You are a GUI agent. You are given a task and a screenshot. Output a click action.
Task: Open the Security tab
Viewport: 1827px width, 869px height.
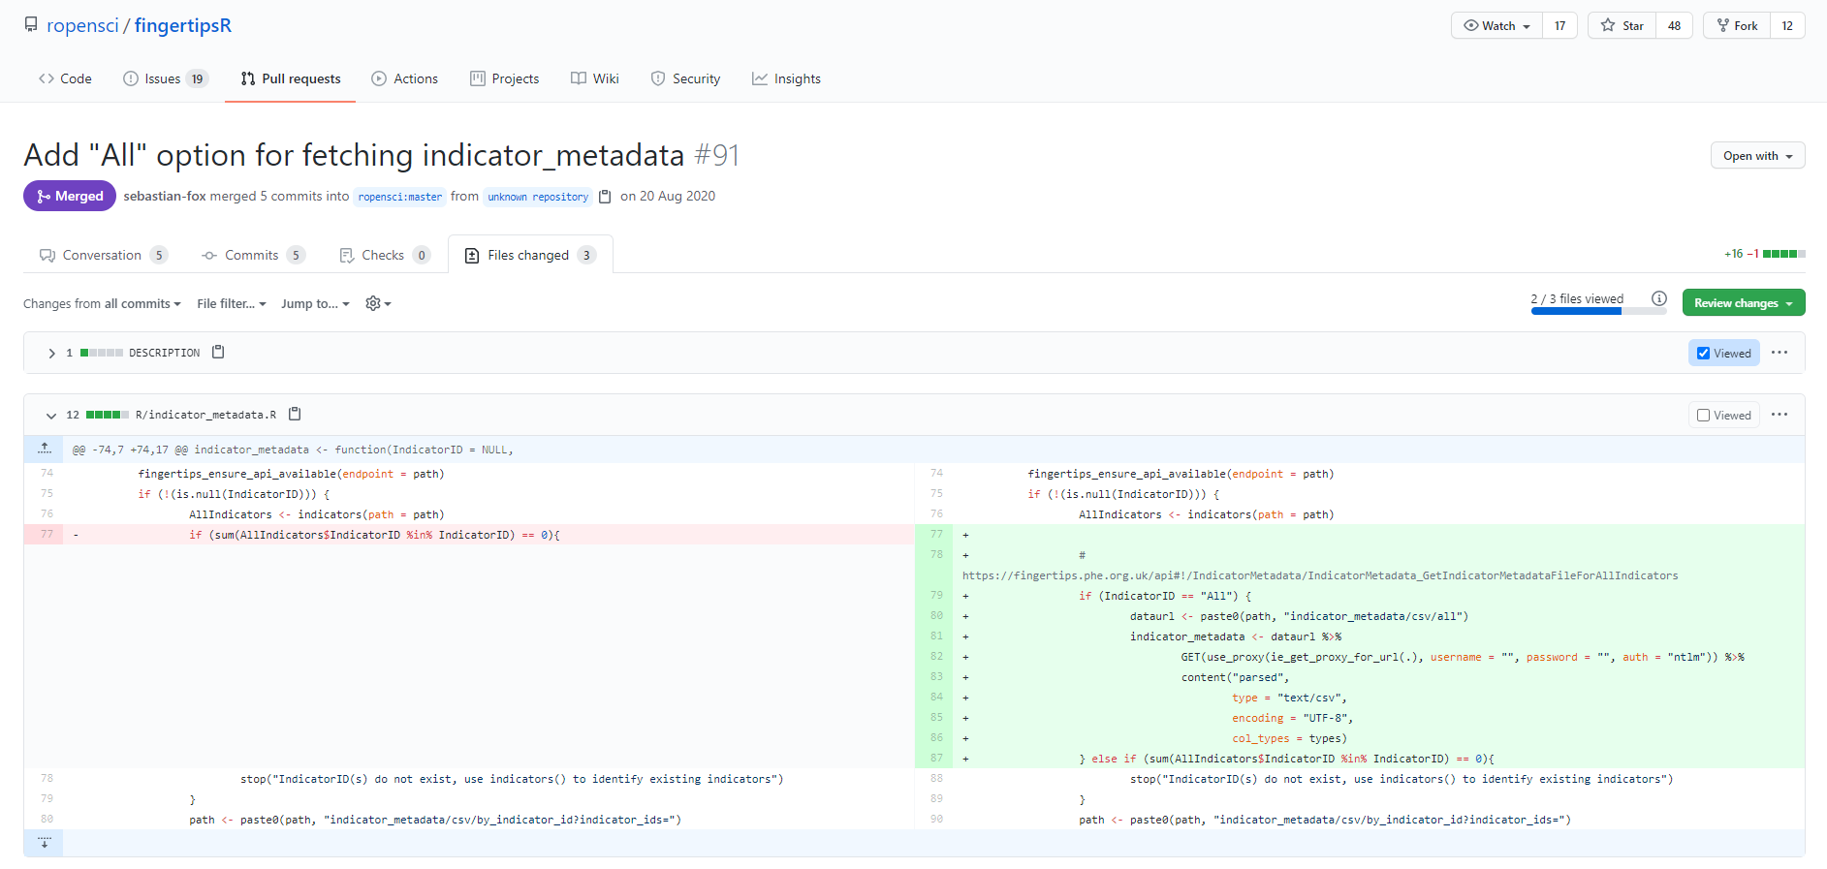tap(685, 78)
